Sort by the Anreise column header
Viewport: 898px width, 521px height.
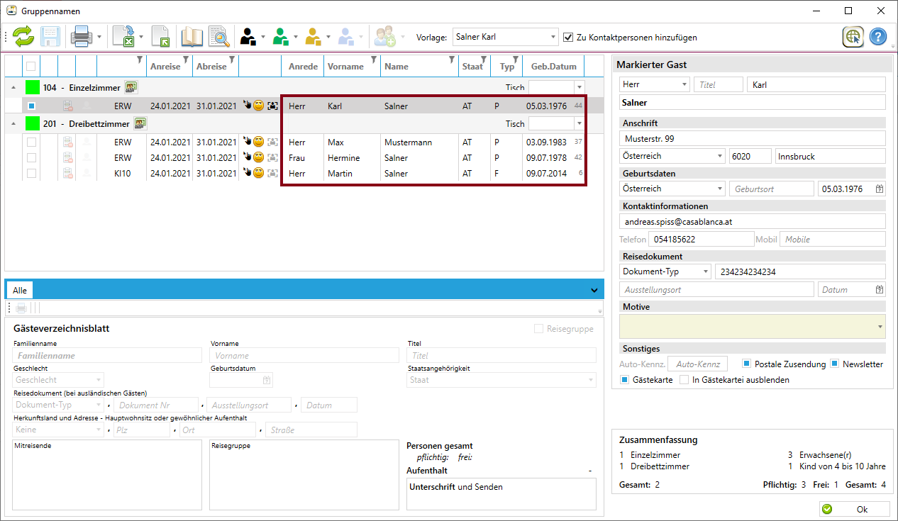tap(165, 66)
